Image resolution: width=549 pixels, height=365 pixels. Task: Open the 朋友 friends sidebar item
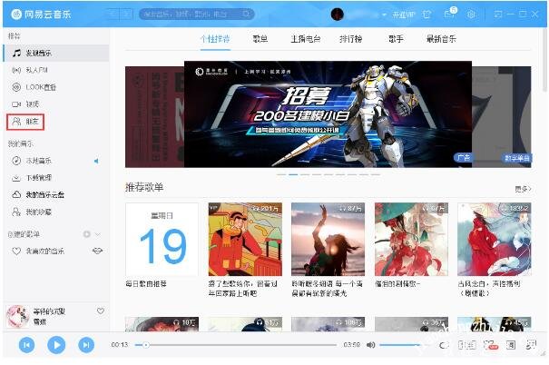coord(25,122)
